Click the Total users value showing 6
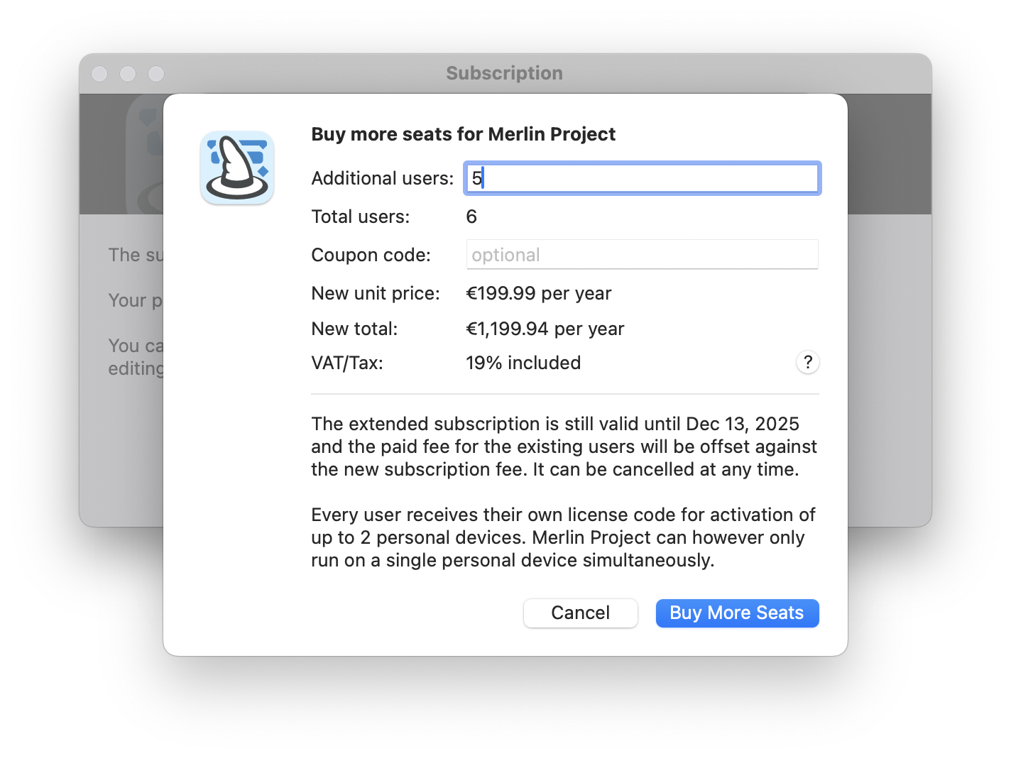Screen dimensions: 1011x761 [471, 217]
